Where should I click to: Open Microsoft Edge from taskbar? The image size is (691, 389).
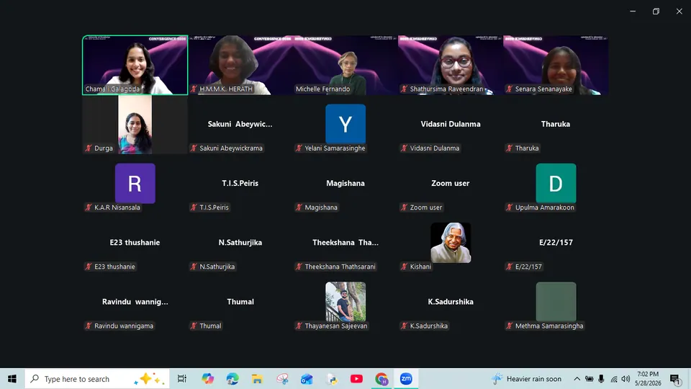tap(232, 379)
